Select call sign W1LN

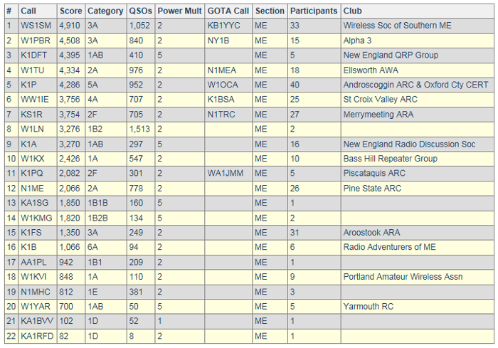point(32,129)
